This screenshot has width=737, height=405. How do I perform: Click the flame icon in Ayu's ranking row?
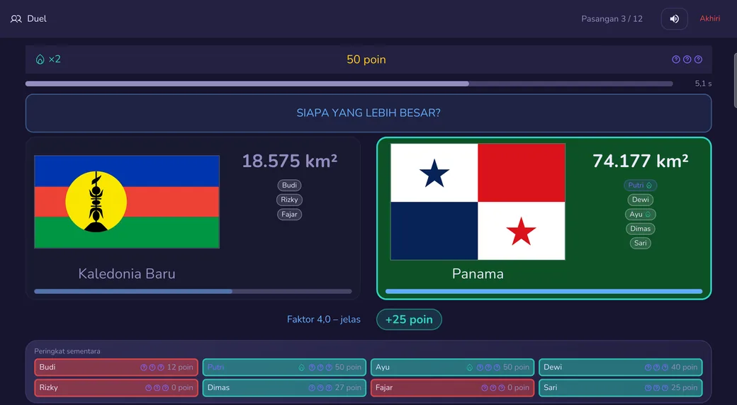pos(470,367)
